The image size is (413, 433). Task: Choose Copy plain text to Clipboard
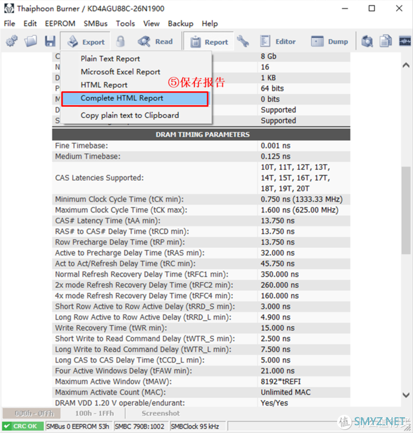coord(130,115)
